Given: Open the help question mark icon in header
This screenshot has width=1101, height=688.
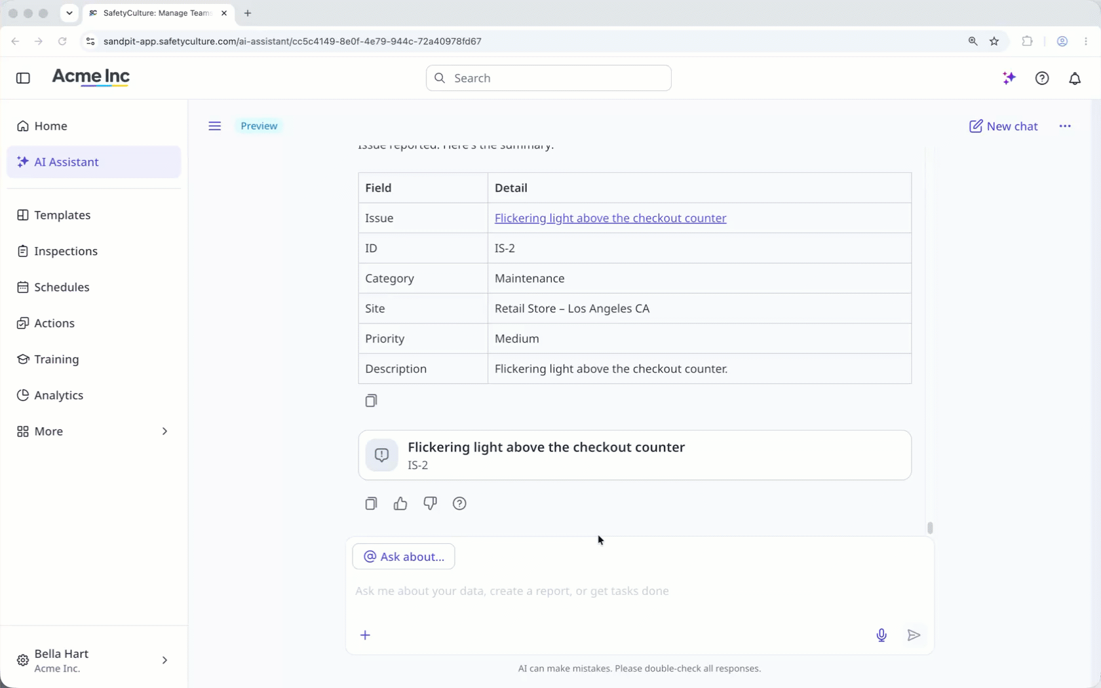Looking at the screenshot, I should [x=1042, y=78].
